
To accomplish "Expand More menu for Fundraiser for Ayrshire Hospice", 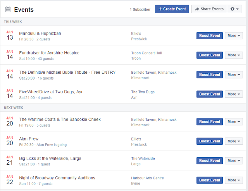I will 234,55.
